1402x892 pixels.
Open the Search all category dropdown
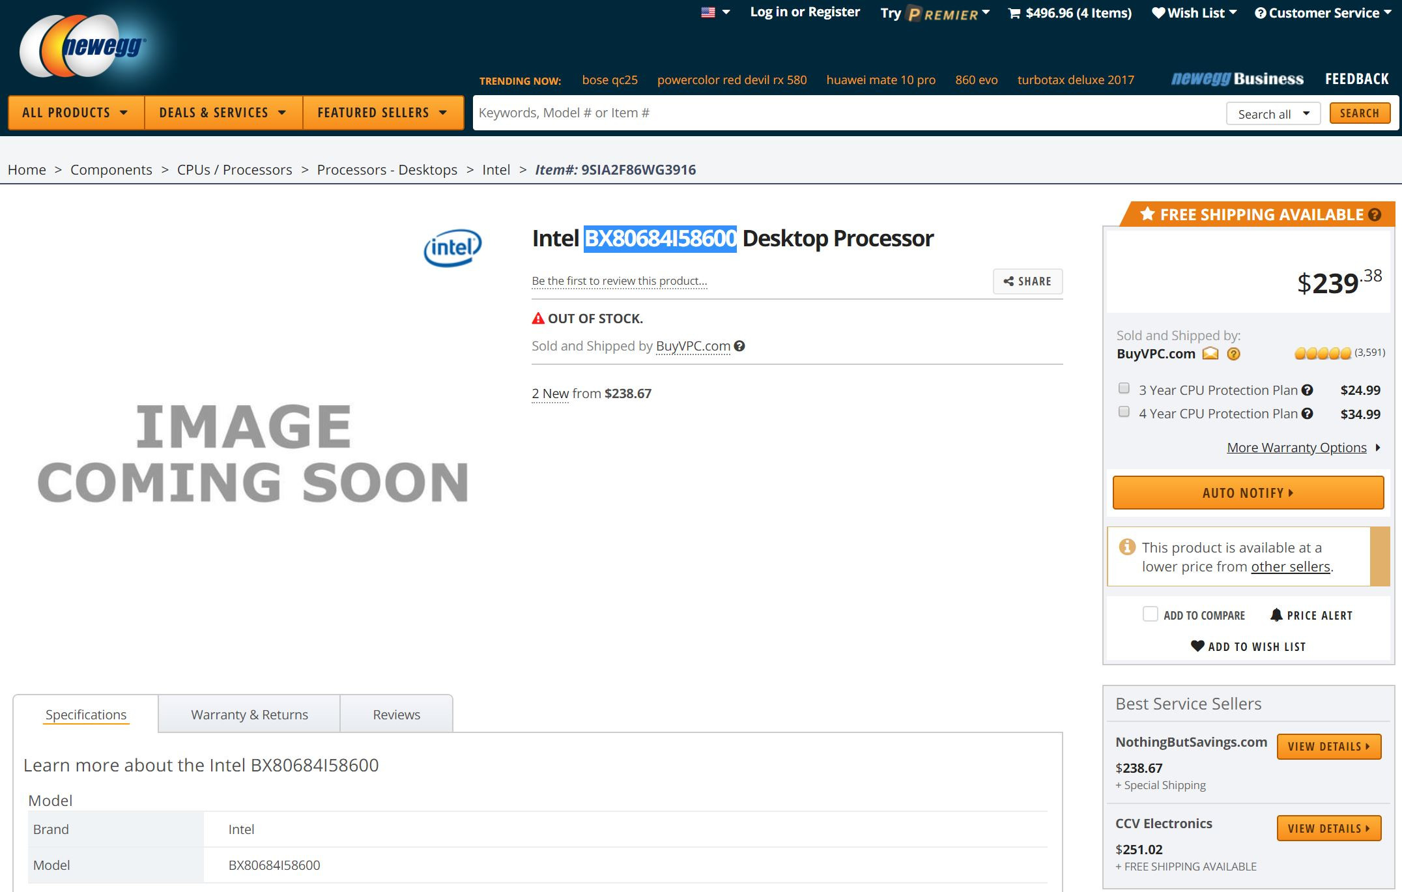click(1272, 114)
